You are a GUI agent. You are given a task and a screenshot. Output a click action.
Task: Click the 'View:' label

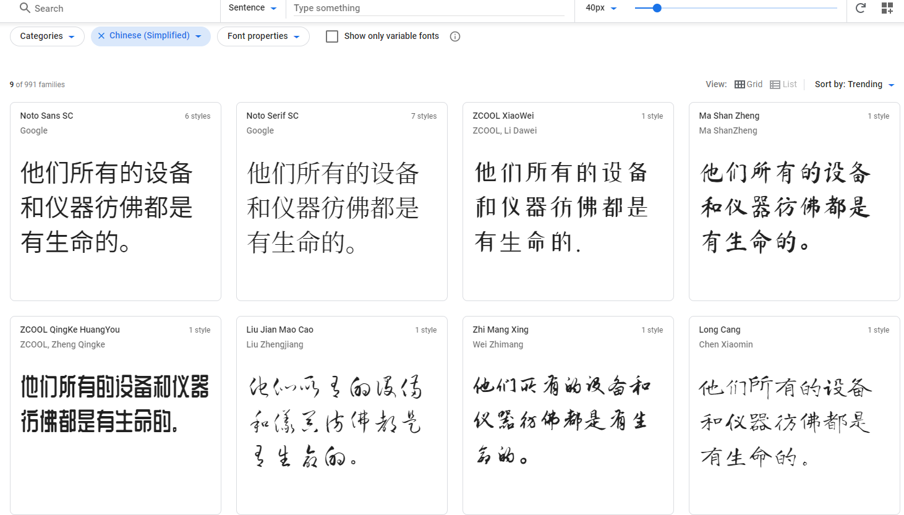[716, 84]
